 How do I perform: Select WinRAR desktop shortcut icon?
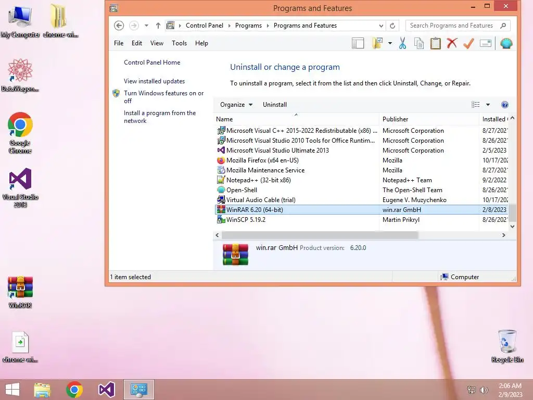(20, 292)
